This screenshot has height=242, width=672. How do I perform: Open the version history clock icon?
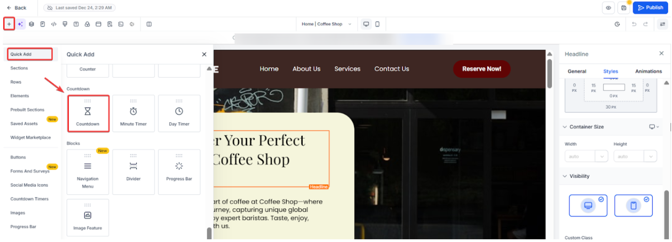(x=617, y=24)
